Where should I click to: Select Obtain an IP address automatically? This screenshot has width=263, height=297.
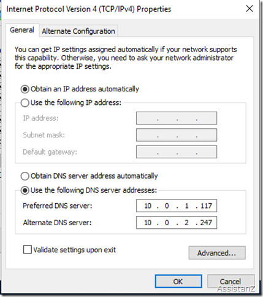pyautogui.click(x=25, y=89)
